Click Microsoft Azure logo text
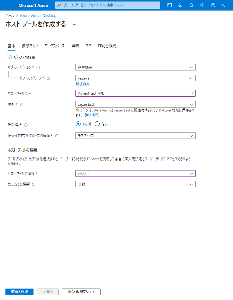Image resolution: width=233 pixels, height=300 pixels. point(34,5)
